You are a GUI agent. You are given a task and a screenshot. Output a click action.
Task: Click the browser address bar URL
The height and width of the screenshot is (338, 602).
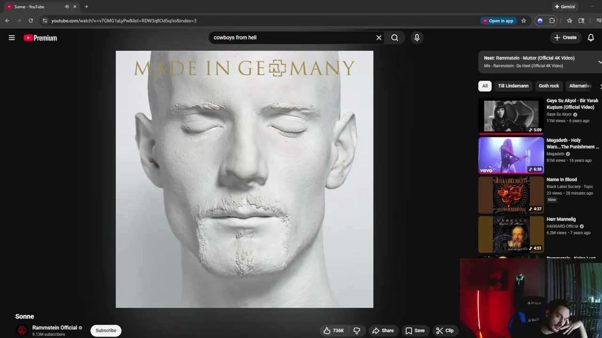[x=124, y=21]
